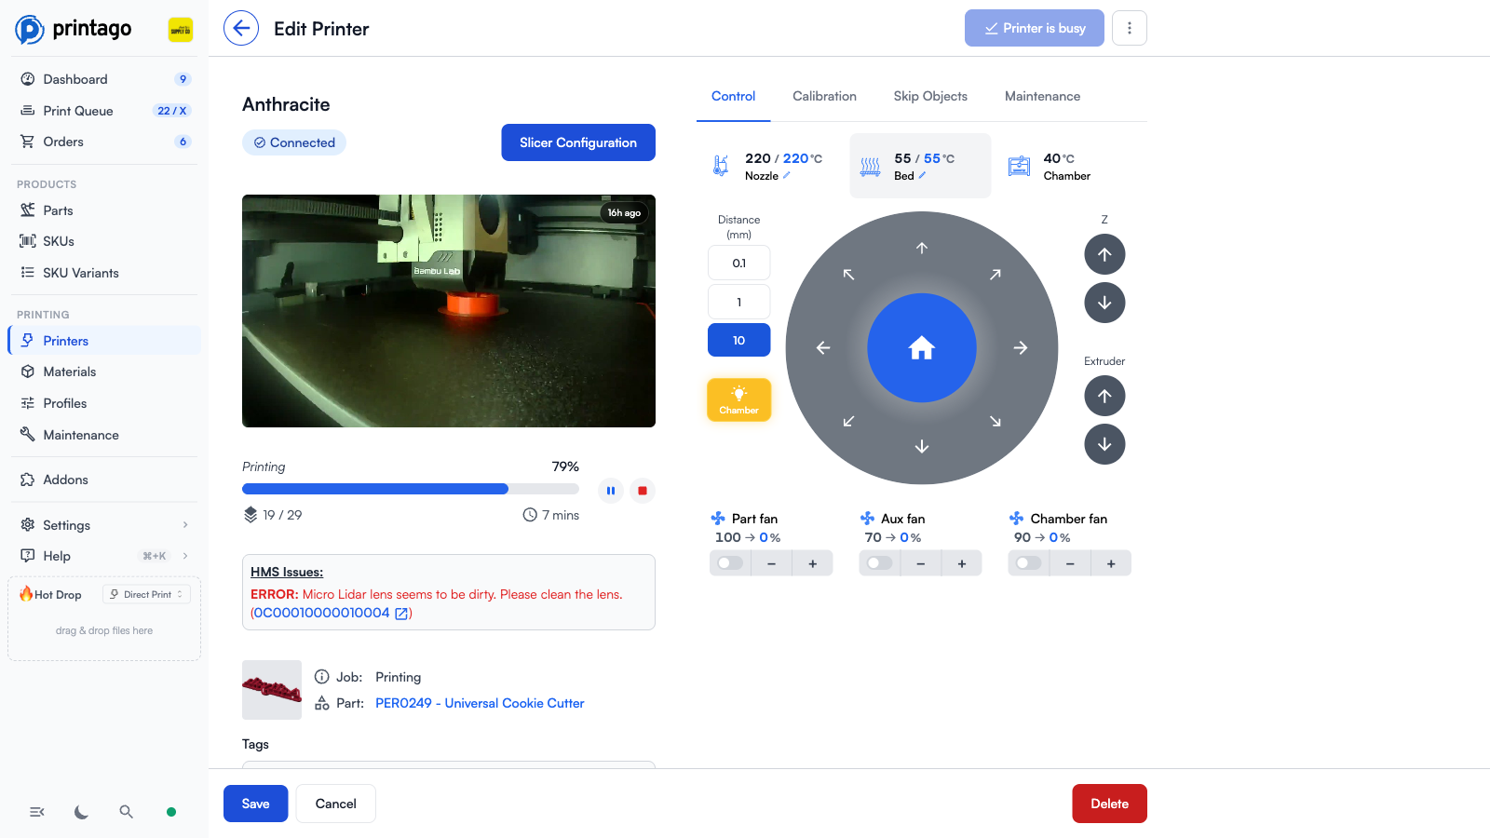Open PERO249 Universal Cookie Cutter part link
This screenshot has height=838, width=1490.
click(x=480, y=703)
